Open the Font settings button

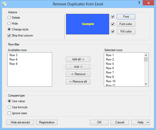pyautogui.click(x=126, y=17)
